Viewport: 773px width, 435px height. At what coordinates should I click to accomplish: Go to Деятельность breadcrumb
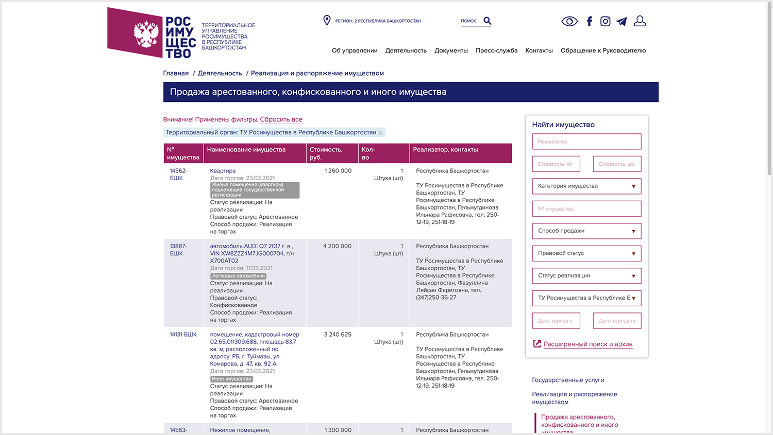[220, 73]
